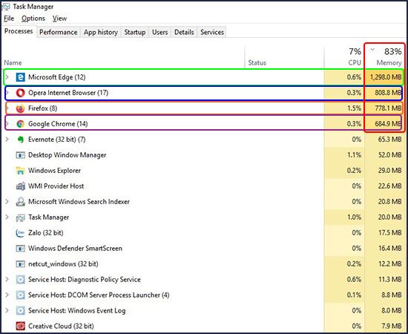Expand the Microsoft Windows Search Indexer row

tap(7, 201)
